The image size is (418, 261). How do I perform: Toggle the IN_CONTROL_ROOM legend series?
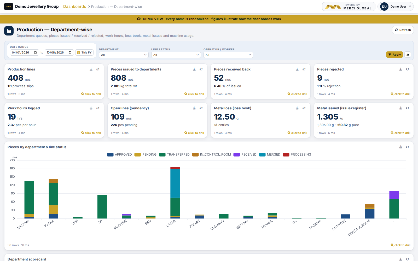click(211, 155)
